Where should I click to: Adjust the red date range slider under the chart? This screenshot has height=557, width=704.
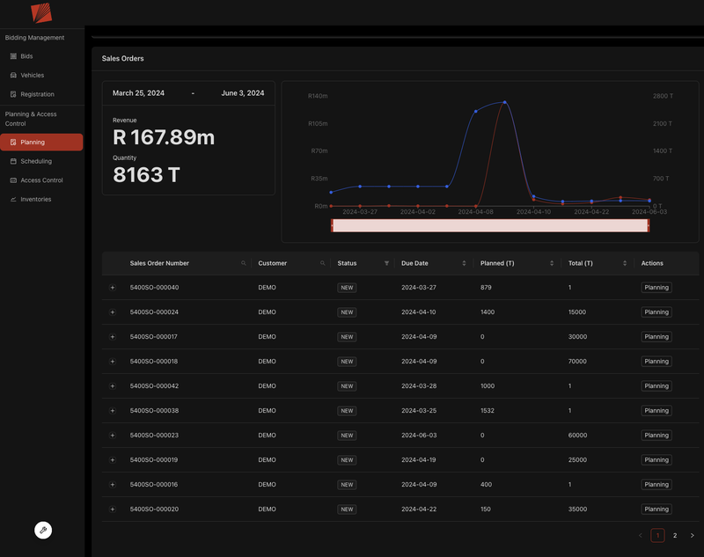point(489,225)
